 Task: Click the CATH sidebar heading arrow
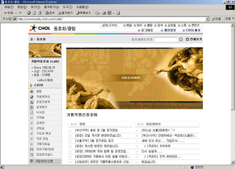click(31, 85)
